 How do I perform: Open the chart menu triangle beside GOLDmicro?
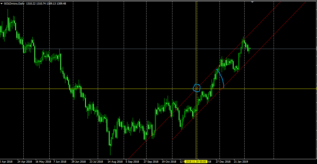pos(2,4)
